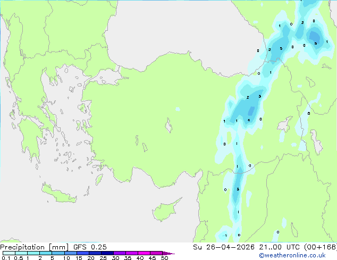Click the legend label '50'
This screenshot has height=260, width=337.
[x=164, y=258]
